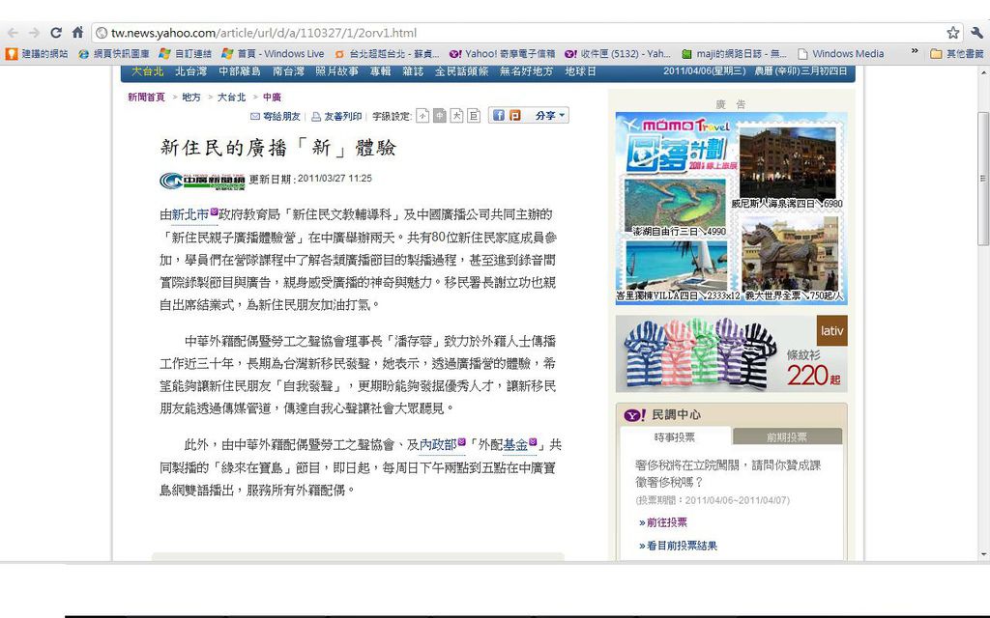Go forward with the browser forward arrow

point(34,33)
